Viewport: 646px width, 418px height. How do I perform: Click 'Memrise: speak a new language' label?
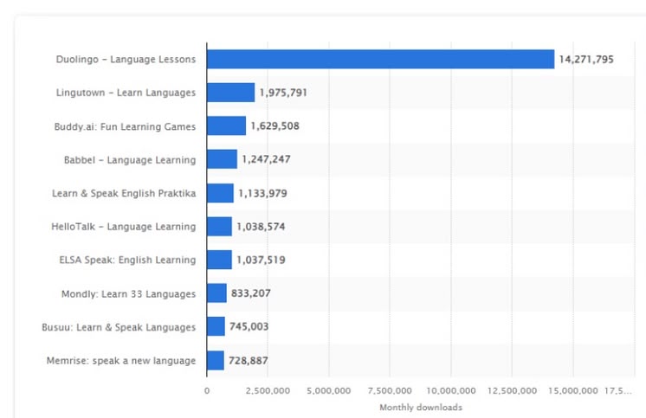click(x=121, y=361)
